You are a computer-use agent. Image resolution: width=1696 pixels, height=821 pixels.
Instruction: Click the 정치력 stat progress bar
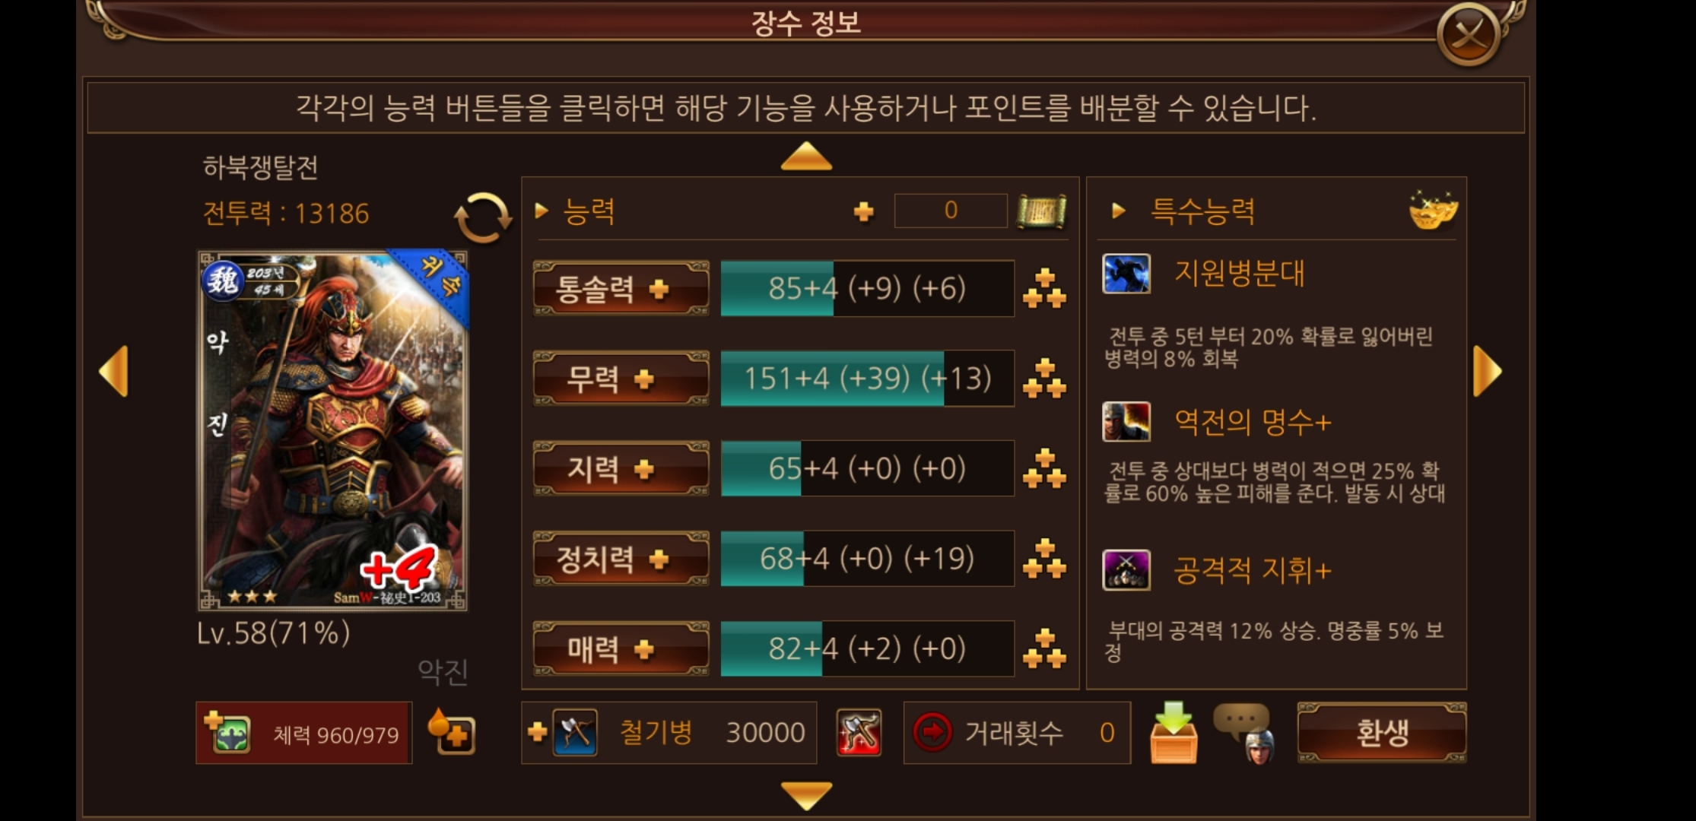tap(867, 559)
